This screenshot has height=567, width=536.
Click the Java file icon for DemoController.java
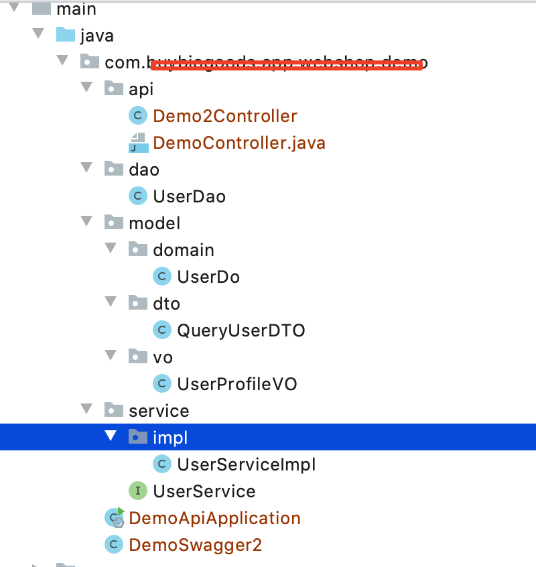[137, 142]
